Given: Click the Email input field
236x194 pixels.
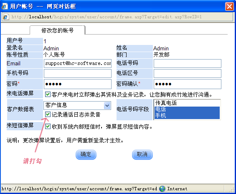Looking at the screenshot, I should pos(78,63).
